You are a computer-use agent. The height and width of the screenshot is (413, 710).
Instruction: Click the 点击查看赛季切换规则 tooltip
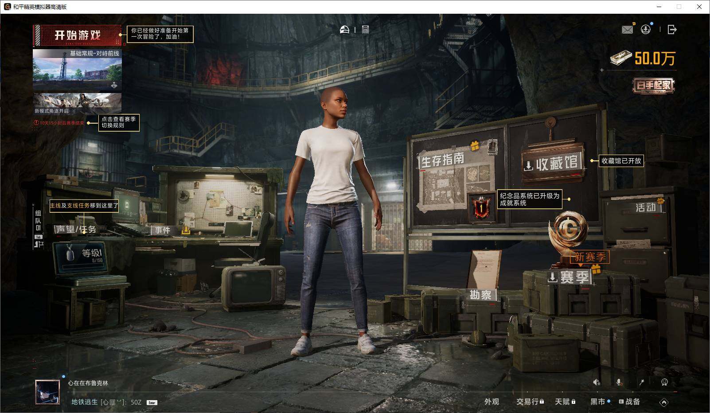[x=119, y=122]
